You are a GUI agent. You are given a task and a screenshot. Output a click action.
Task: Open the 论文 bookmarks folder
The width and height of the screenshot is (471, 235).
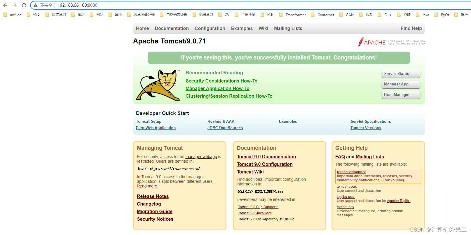tap(34, 15)
